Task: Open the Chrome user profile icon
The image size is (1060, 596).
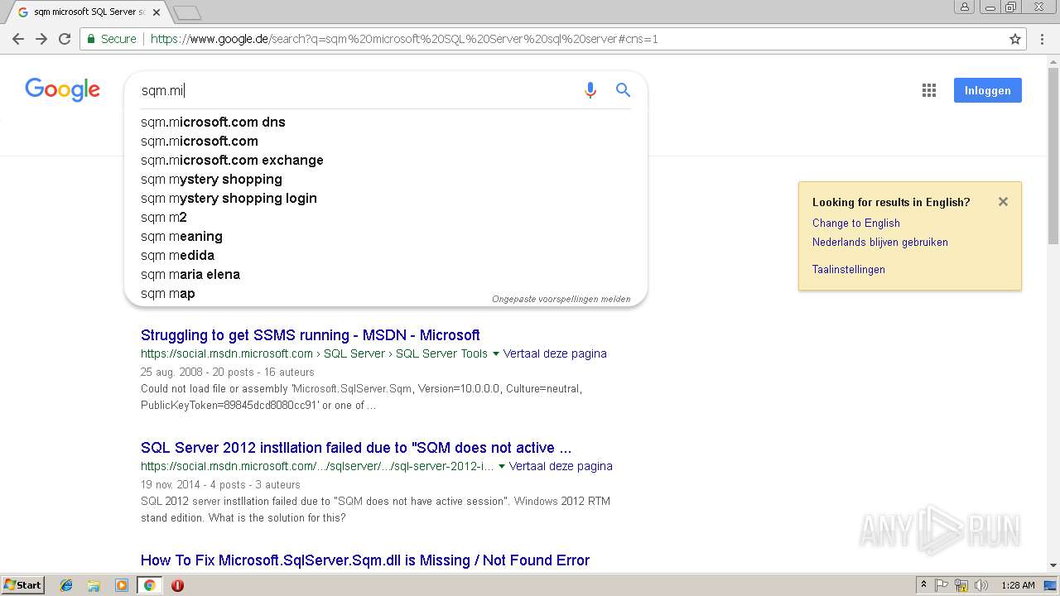Action: tap(964, 7)
